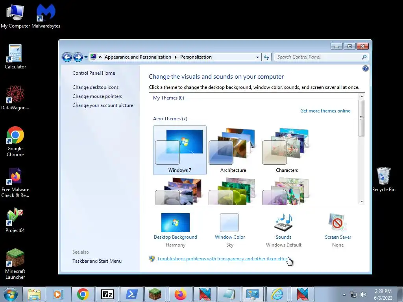
Task: Open the Windows Start menu
Action: pyautogui.click(x=11, y=294)
